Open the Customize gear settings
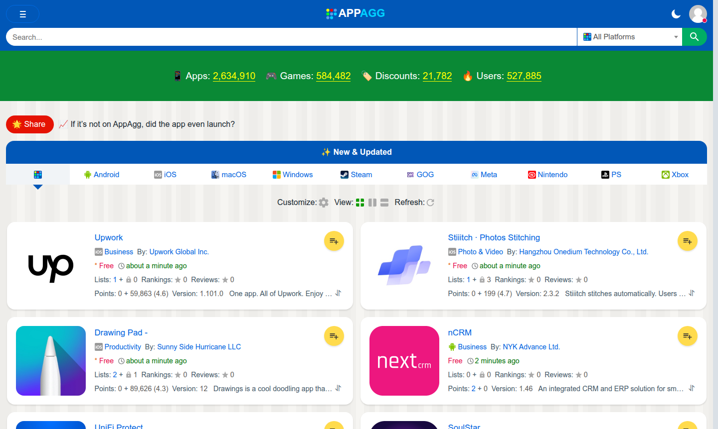The width and height of the screenshot is (718, 429). 324,203
